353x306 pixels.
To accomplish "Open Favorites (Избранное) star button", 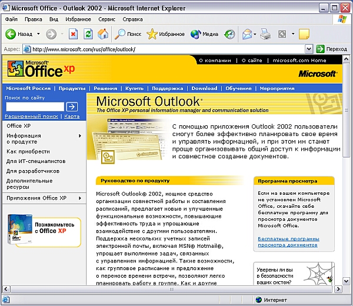I will (x=165, y=34).
